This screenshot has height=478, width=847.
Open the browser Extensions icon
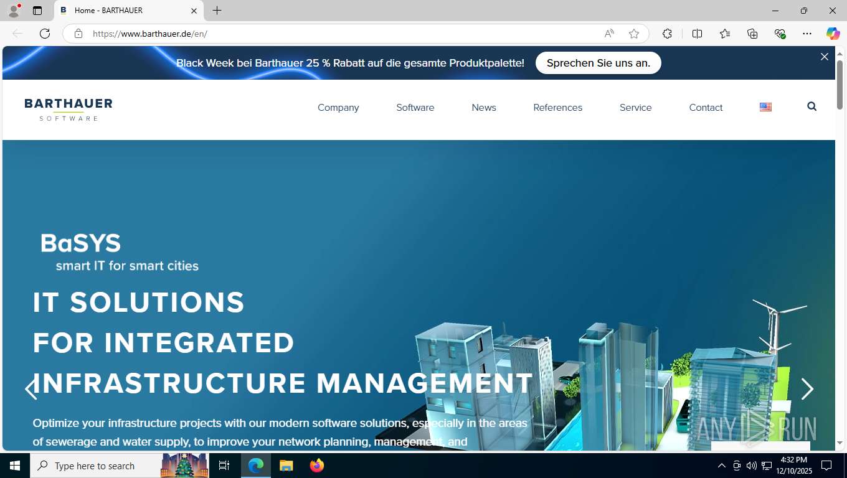[x=667, y=34]
